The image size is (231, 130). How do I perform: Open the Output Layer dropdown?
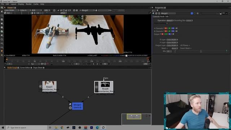pyautogui.click(x=172, y=45)
